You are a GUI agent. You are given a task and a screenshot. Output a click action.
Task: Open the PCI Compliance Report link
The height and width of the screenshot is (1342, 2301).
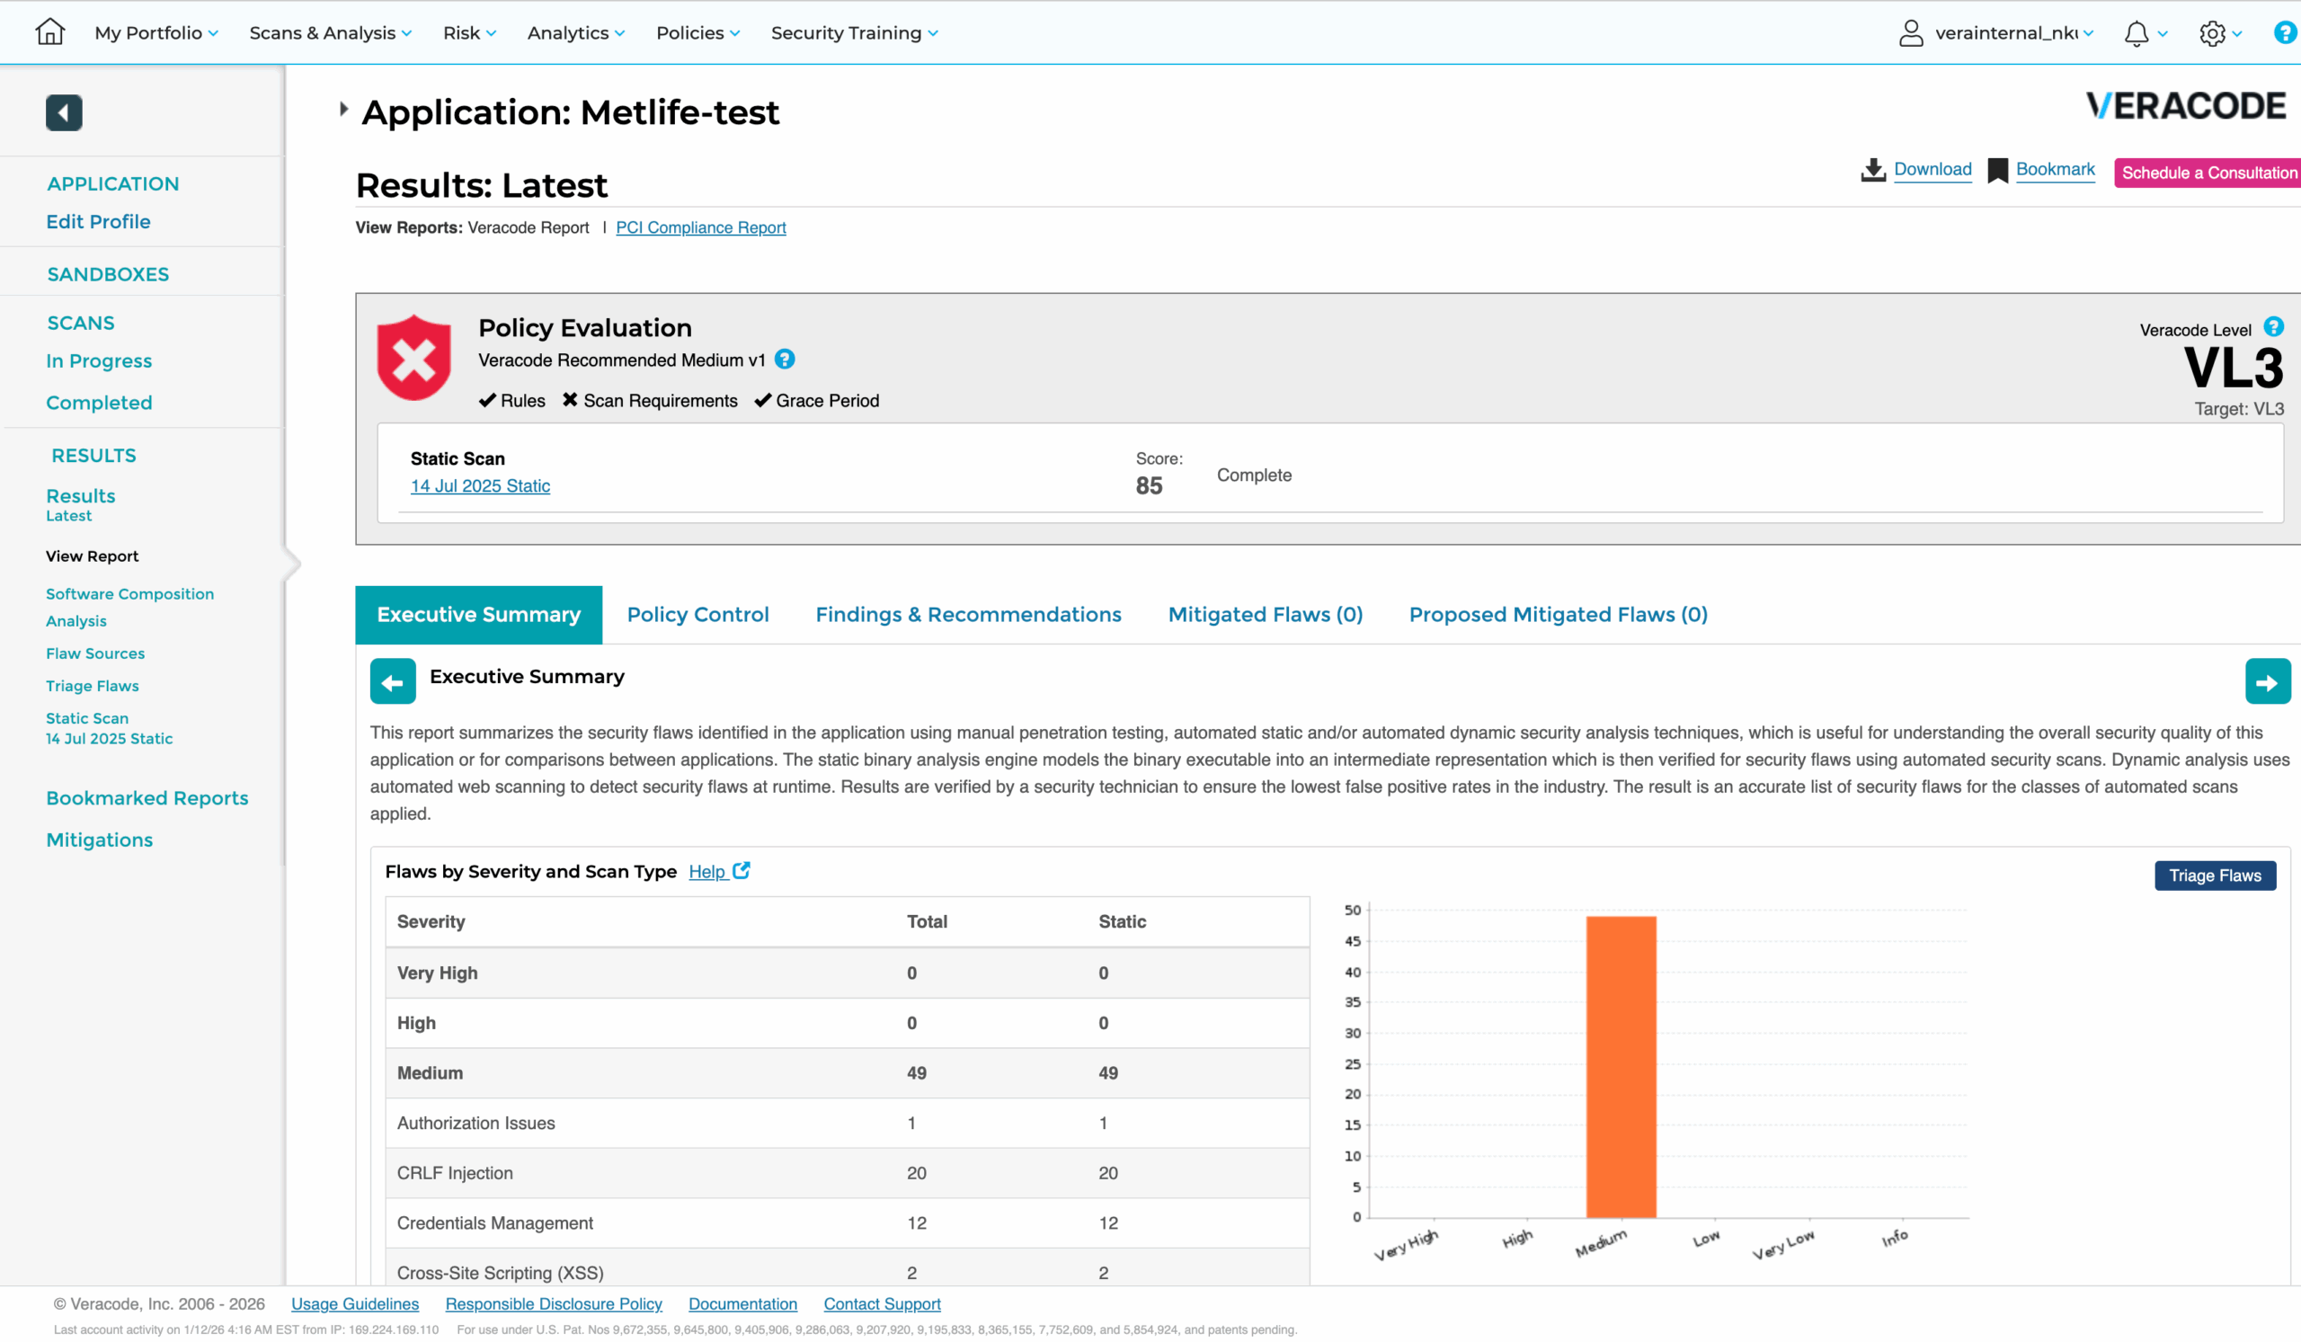point(700,227)
